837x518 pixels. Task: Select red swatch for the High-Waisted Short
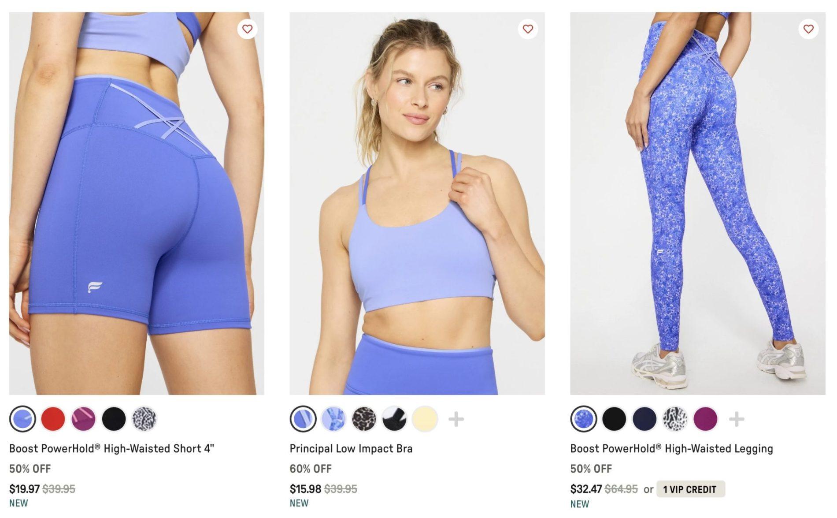point(53,419)
